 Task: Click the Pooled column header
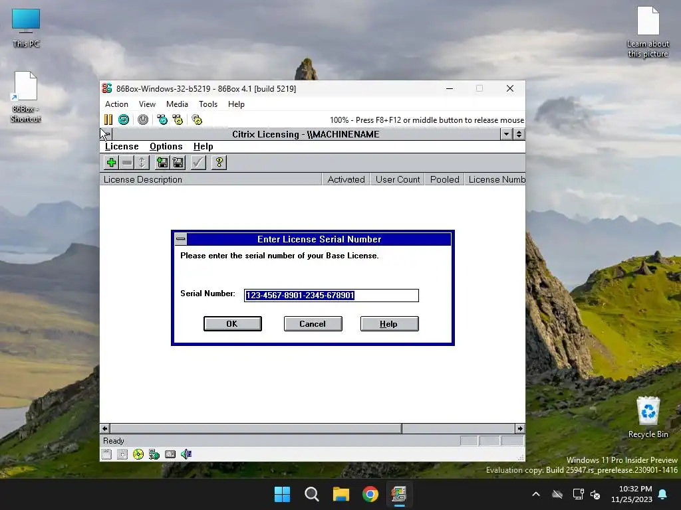tap(445, 179)
